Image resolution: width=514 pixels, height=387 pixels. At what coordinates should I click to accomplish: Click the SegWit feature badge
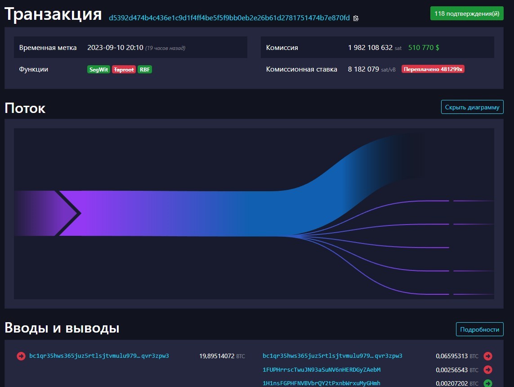tap(98, 70)
